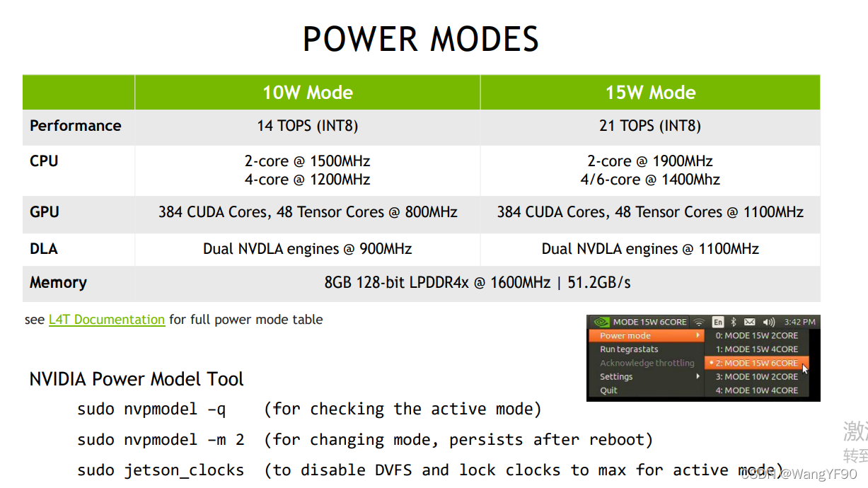Click the En keyboard language indicator
Image resolution: width=868 pixels, height=488 pixels.
[x=718, y=322]
